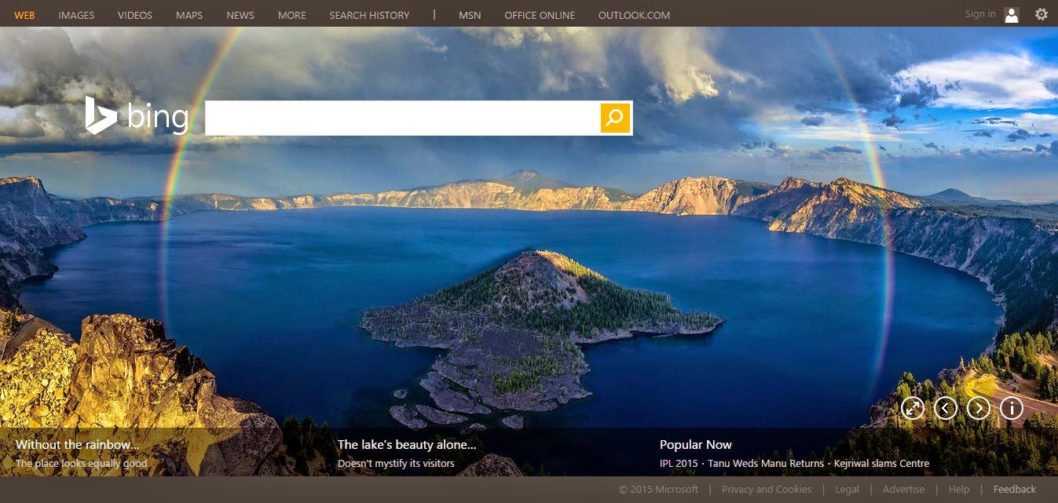Go to the MAPS tab

[x=189, y=15]
